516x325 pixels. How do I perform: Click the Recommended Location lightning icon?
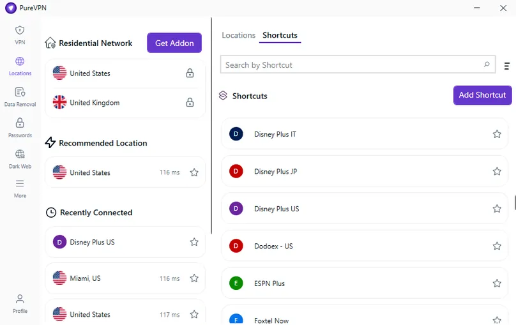50,142
